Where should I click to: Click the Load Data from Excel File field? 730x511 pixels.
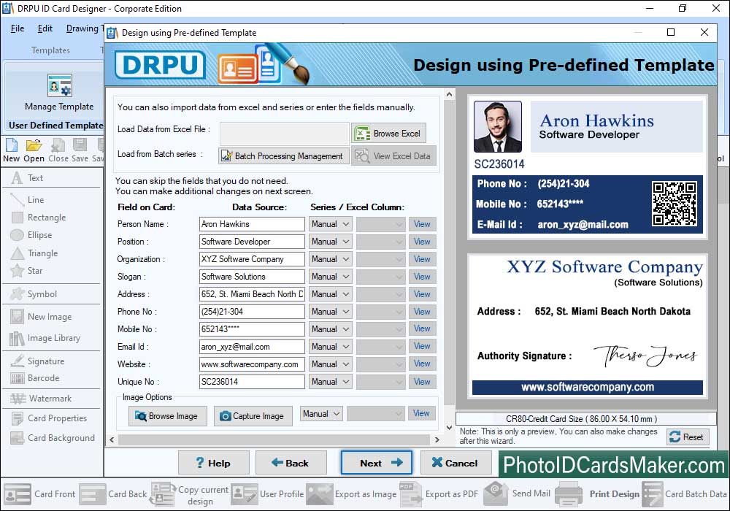285,134
